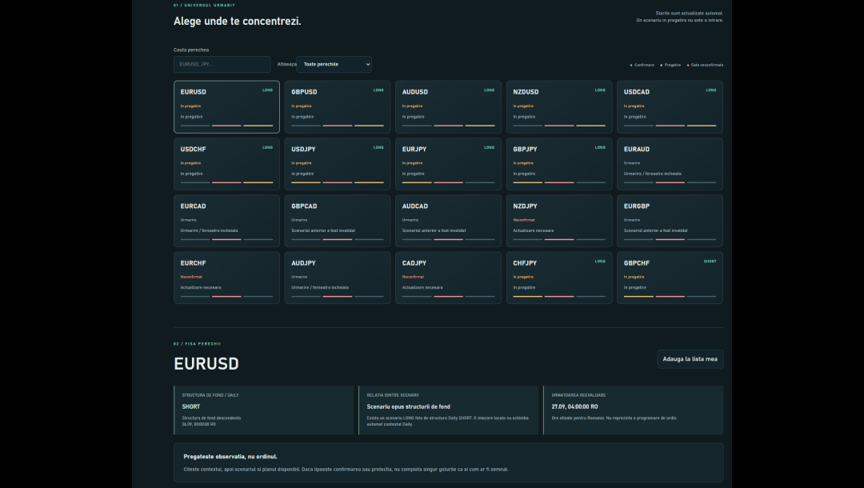Open the GBPUSD pair card
Viewport: 864px width, 488px height.
(x=338, y=107)
